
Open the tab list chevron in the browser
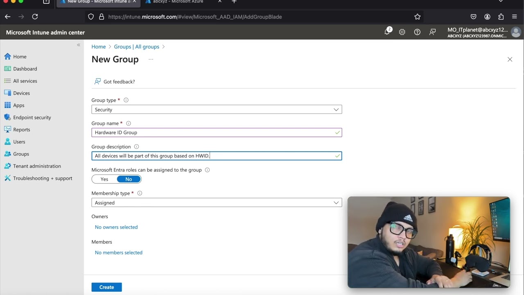[x=500, y=2]
